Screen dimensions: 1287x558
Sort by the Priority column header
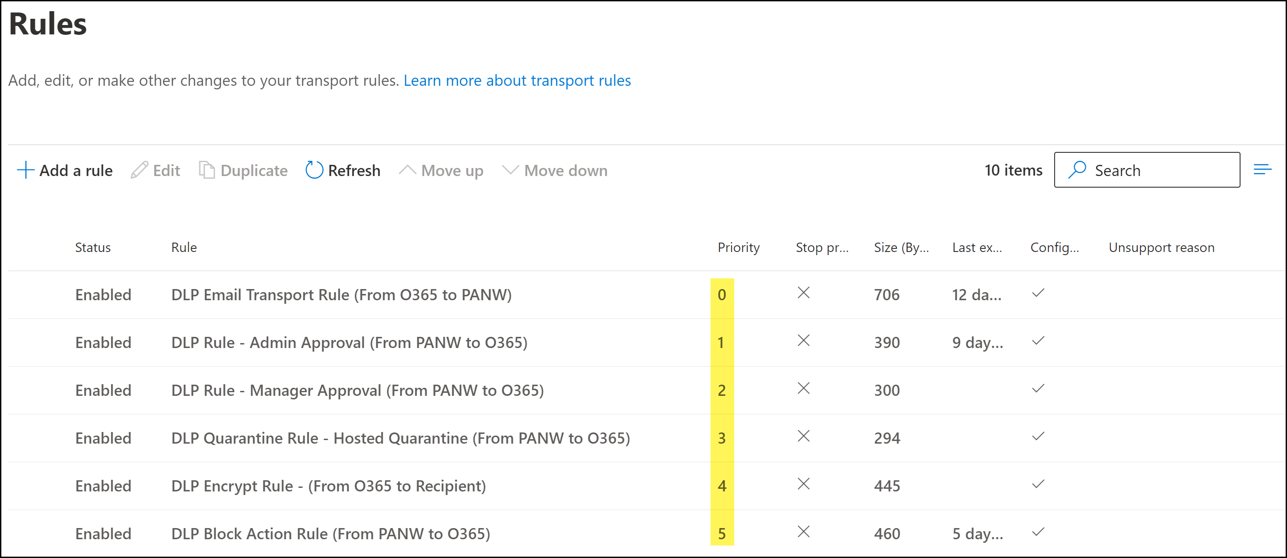[738, 247]
